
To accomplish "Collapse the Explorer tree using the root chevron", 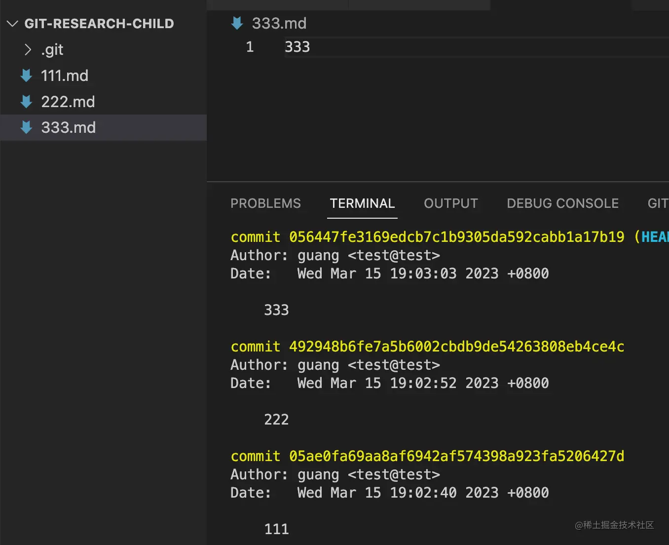I will pos(12,23).
